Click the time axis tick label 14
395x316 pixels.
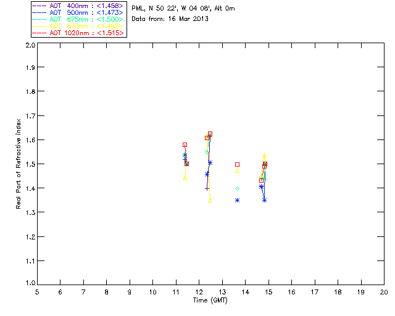(x=246, y=292)
